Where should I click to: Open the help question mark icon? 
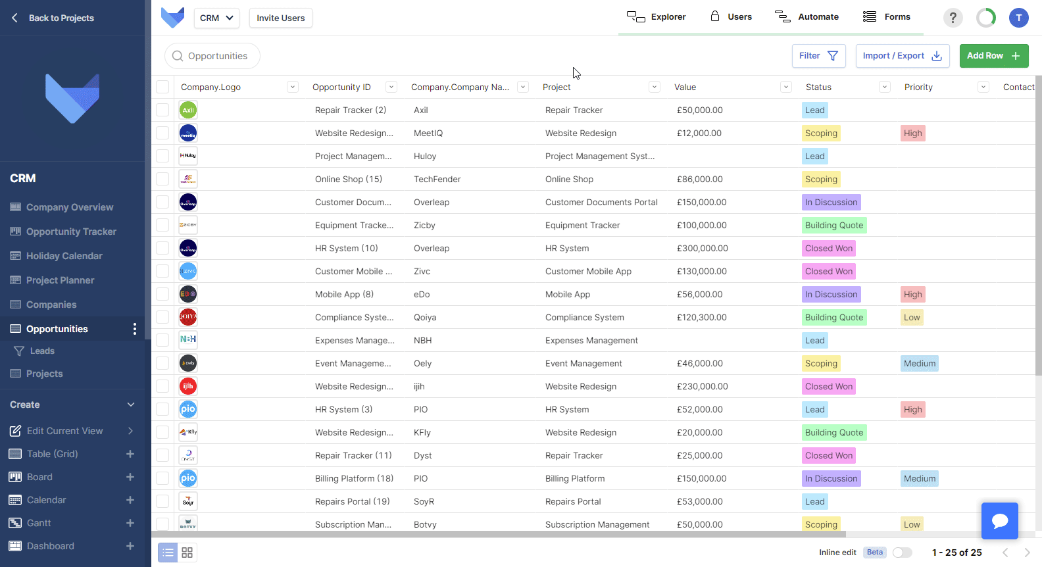(x=953, y=18)
